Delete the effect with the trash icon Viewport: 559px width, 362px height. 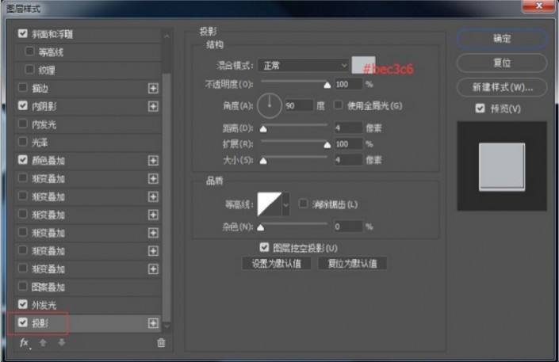[161, 343]
